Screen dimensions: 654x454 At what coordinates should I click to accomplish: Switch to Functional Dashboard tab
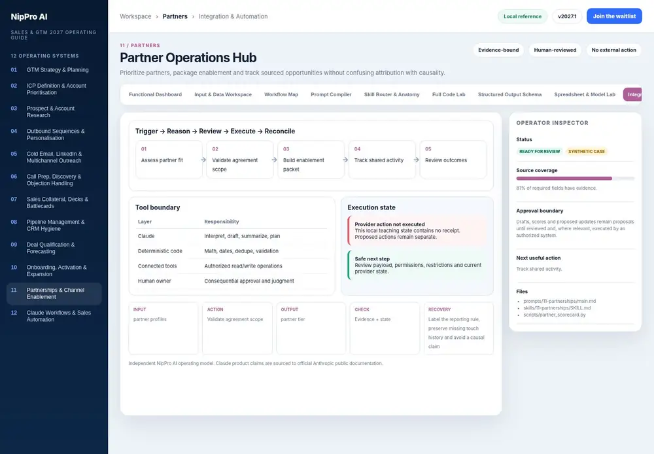pyautogui.click(x=155, y=94)
